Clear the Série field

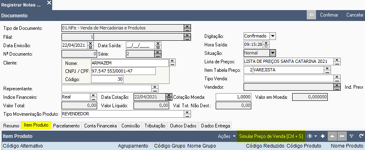click(x=158, y=52)
